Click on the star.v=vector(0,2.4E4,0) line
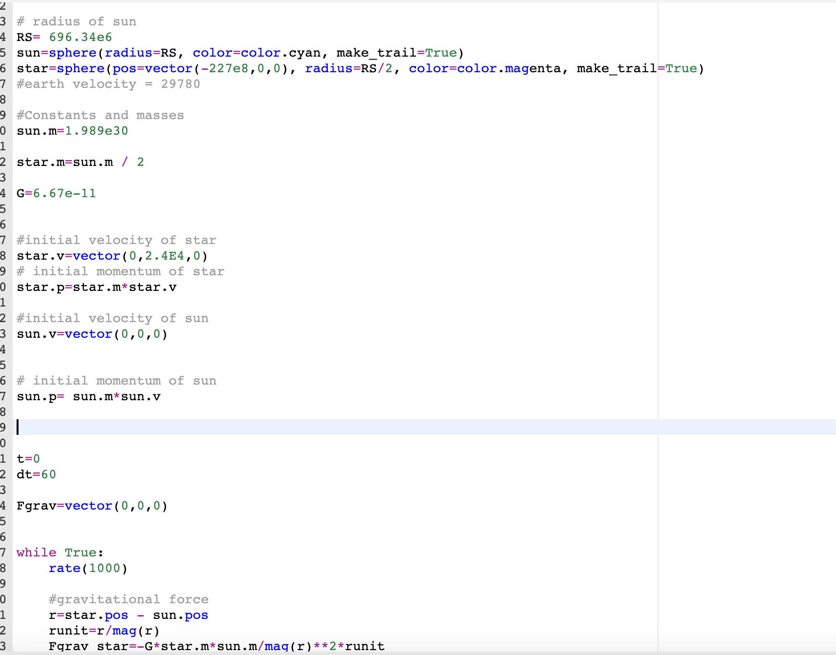 (x=111, y=255)
